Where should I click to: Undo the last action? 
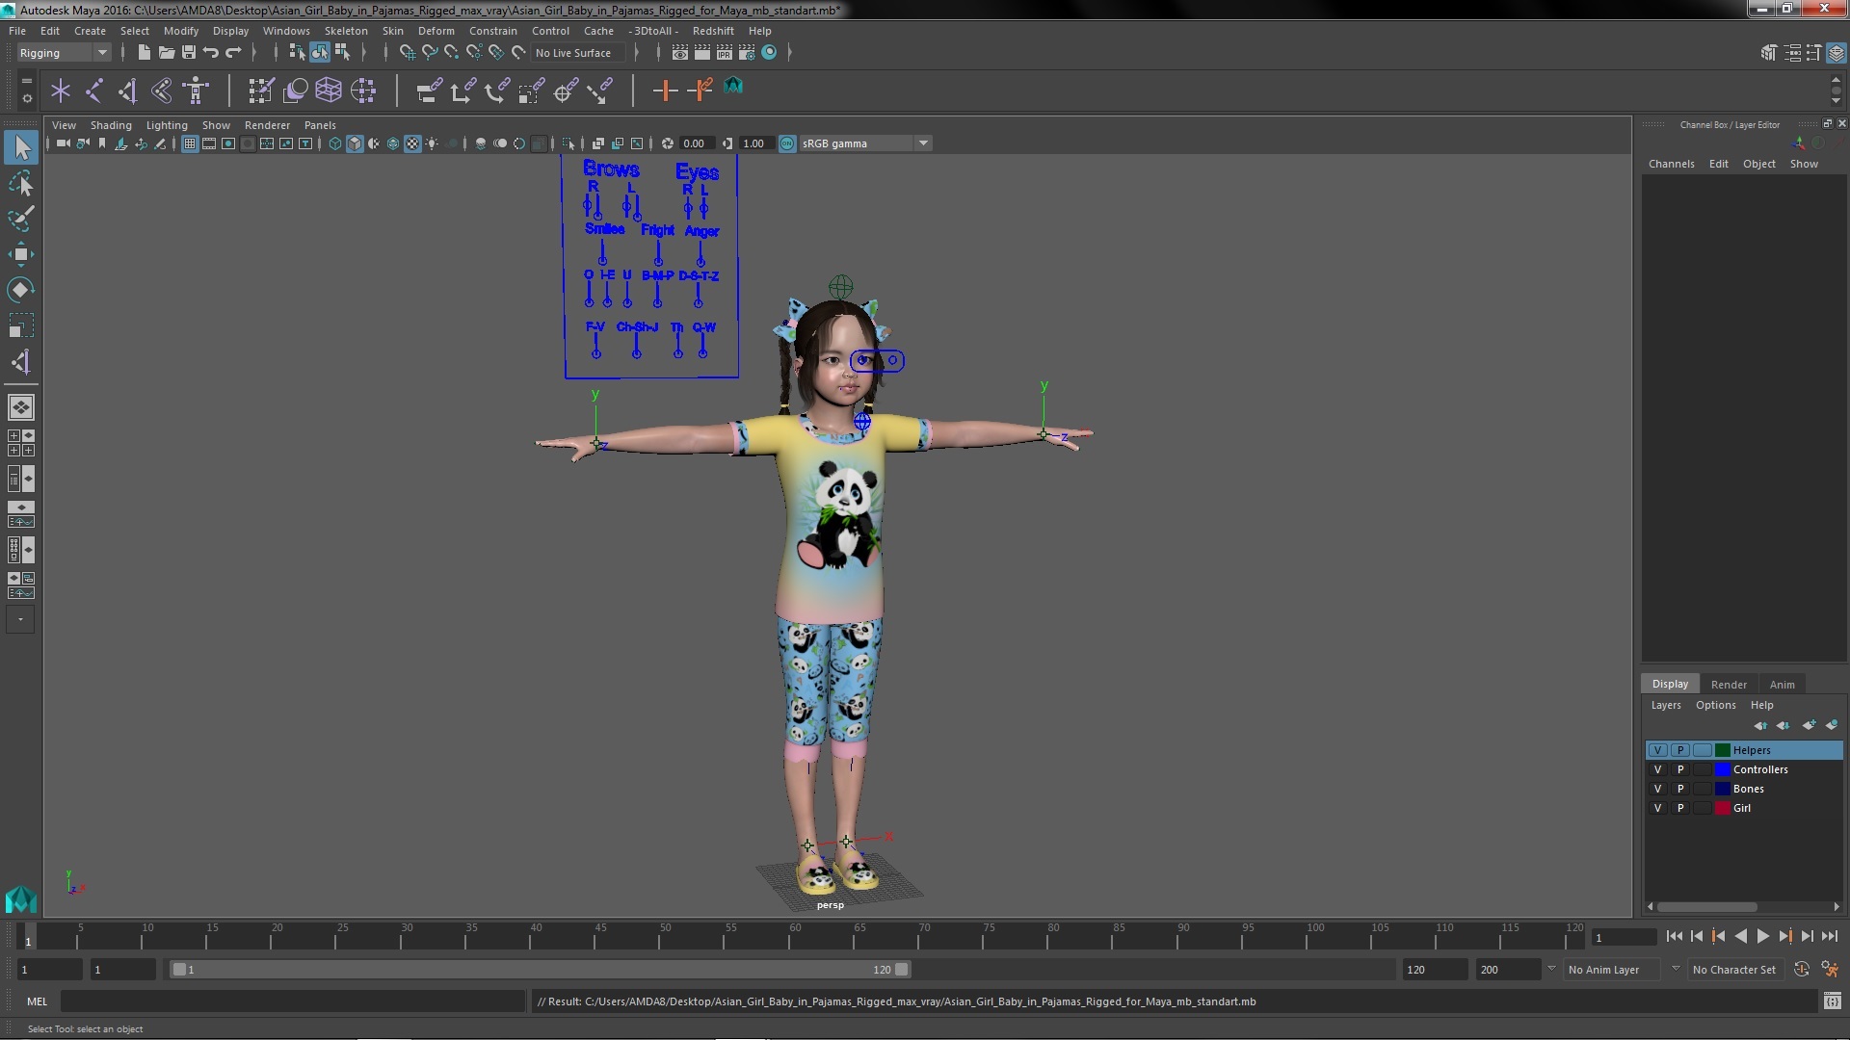(211, 53)
